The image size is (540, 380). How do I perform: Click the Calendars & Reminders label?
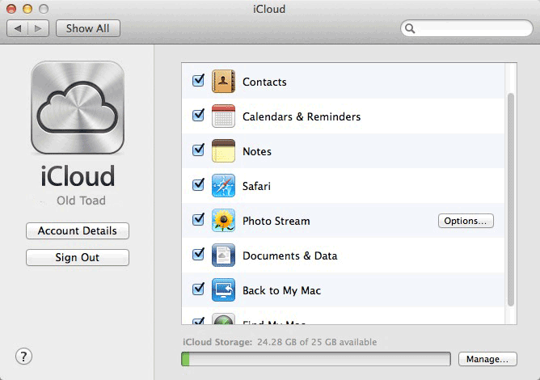[x=302, y=116]
